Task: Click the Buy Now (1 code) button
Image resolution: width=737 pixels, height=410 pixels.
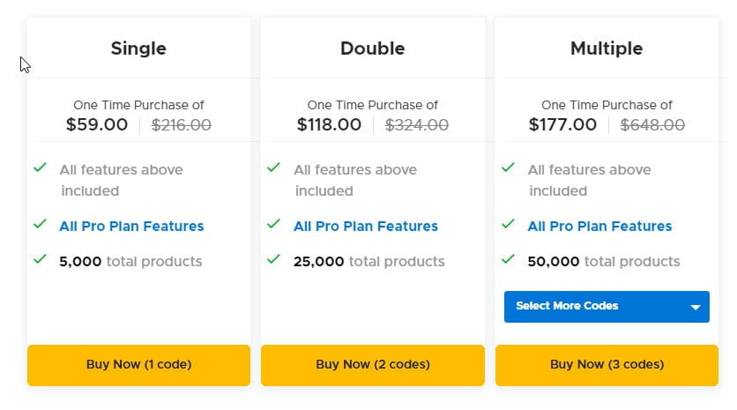Action: point(138,364)
